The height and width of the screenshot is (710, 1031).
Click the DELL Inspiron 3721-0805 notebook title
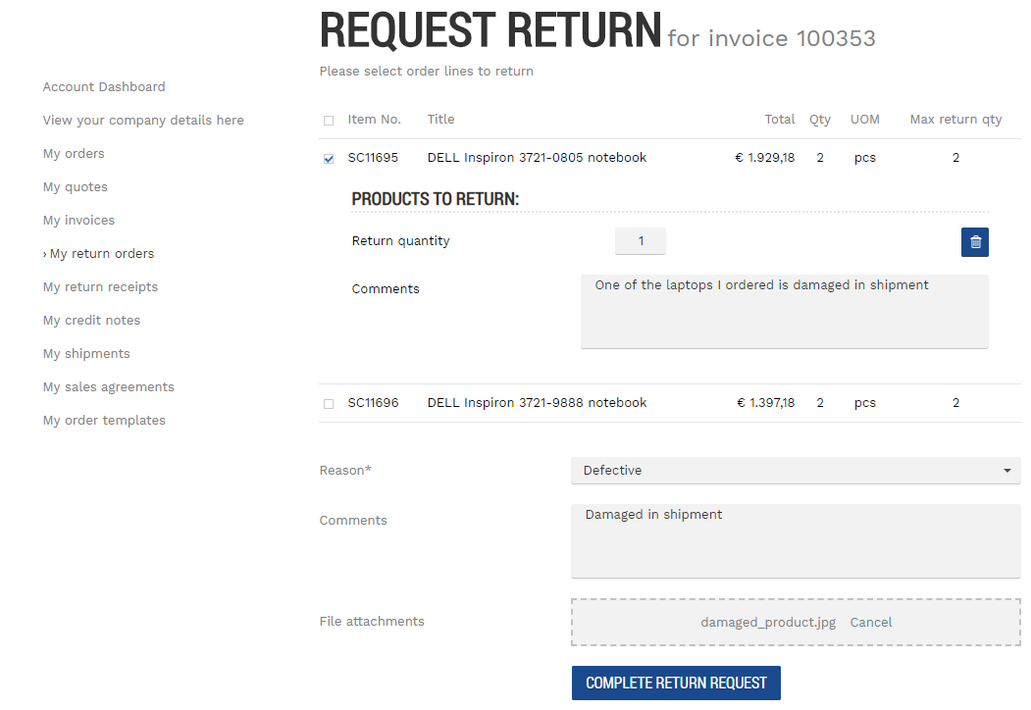pos(537,158)
